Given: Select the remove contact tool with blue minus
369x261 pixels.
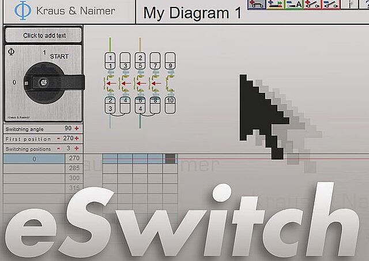Looking at the screenshot, I should [x=330, y=4].
